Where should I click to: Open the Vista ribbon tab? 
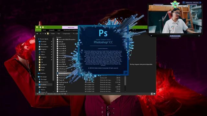(x=59, y=30)
